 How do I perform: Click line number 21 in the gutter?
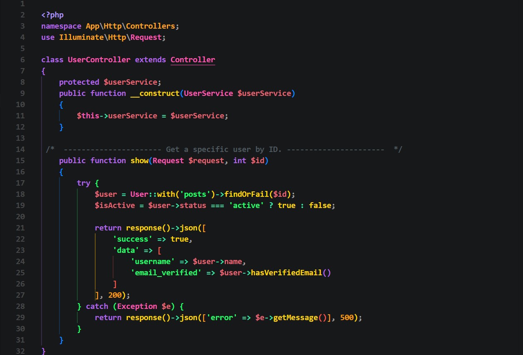click(x=20, y=228)
